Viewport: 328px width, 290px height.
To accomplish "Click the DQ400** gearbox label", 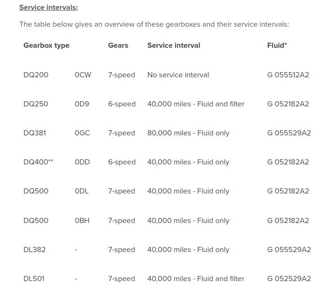I will coord(38,162).
